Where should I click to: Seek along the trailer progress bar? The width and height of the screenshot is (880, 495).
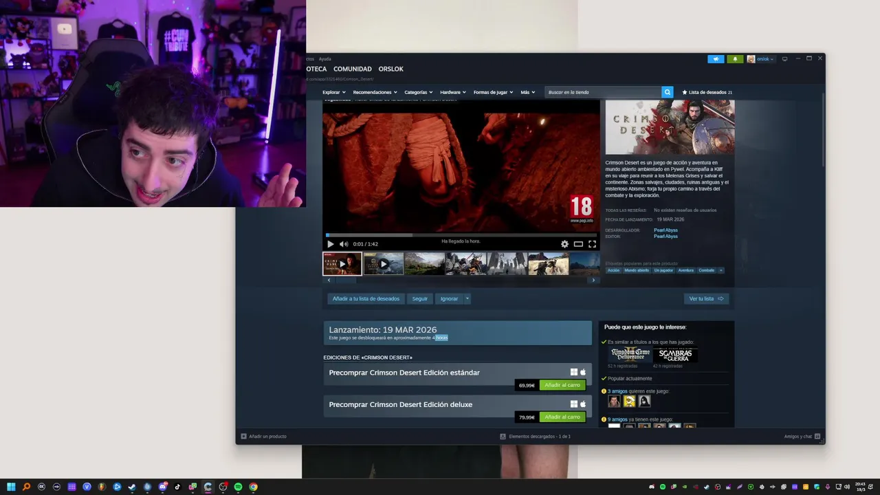[461, 235]
